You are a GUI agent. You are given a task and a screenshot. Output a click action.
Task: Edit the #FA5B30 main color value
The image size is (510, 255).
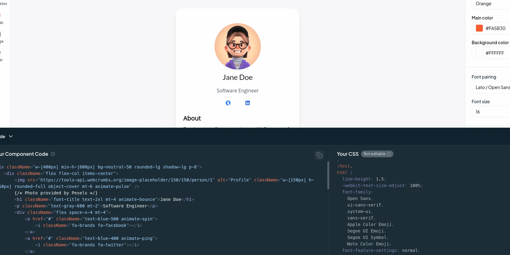[495, 28]
